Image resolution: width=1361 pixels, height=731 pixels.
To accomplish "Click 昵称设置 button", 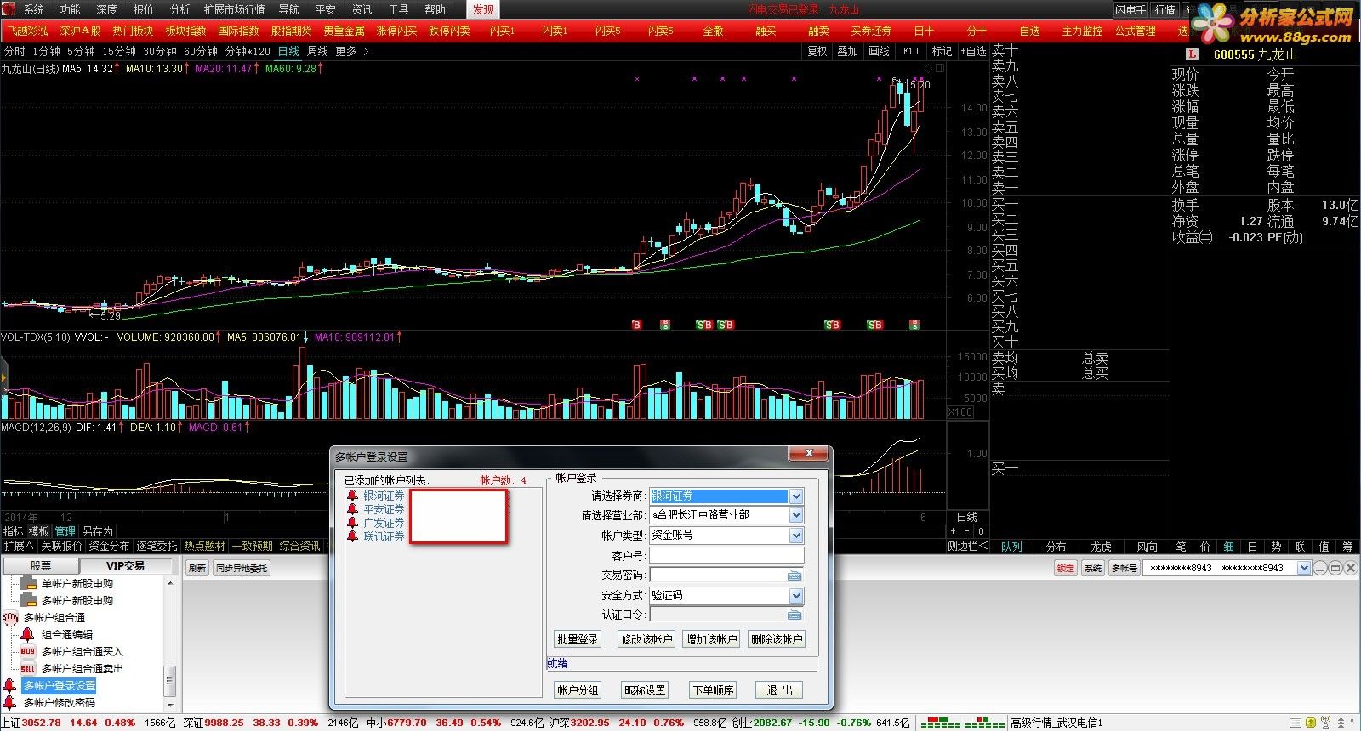I will click(x=645, y=690).
